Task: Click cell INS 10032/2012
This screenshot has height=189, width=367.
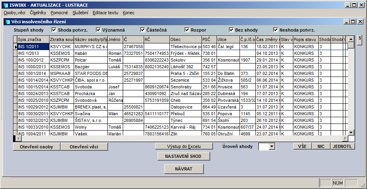Action: (33, 120)
